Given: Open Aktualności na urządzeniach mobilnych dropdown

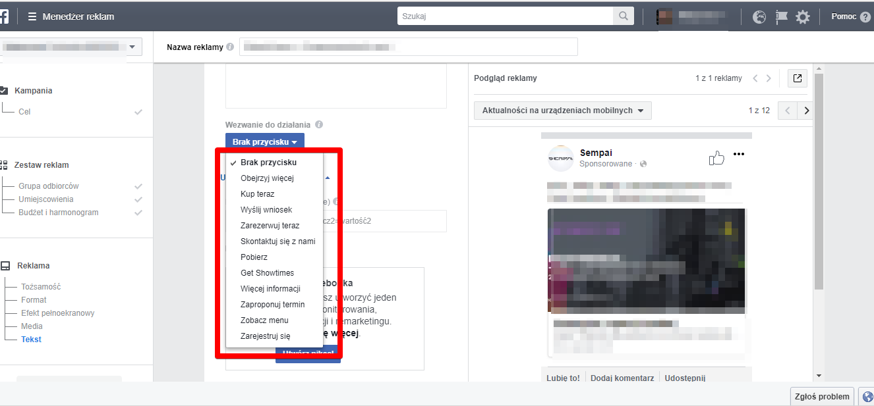Looking at the screenshot, I should pyautogui.click(x=563, y=111).
